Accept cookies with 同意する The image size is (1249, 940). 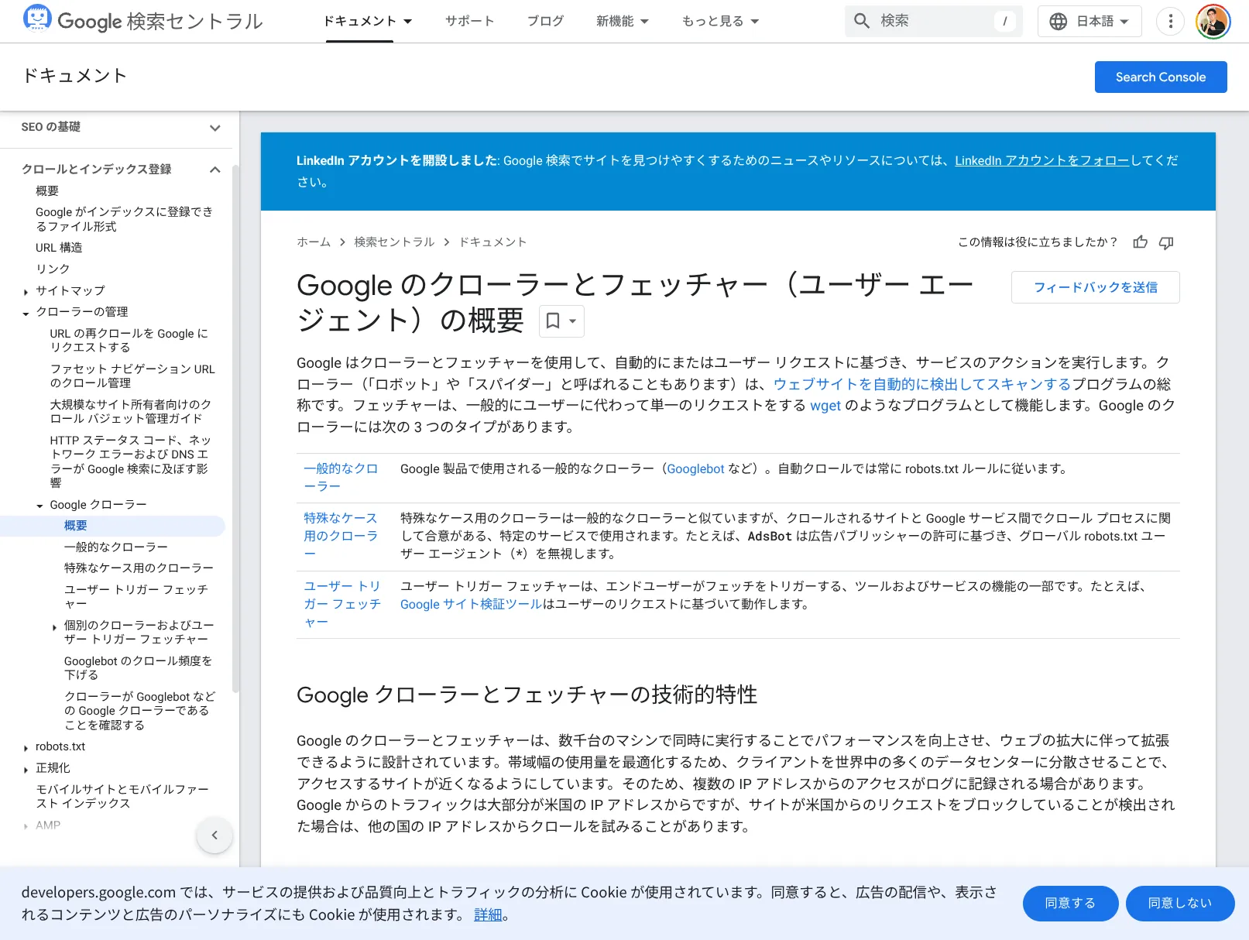(1070, 903)
